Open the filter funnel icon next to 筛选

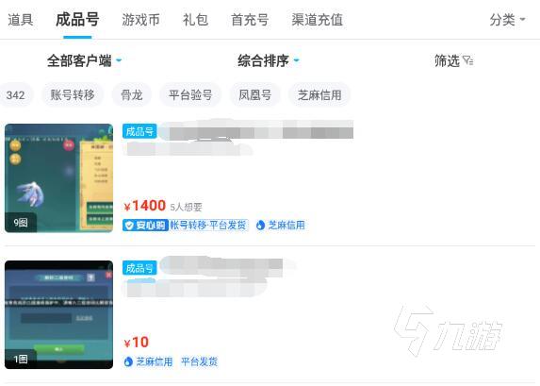click(467, 60)
